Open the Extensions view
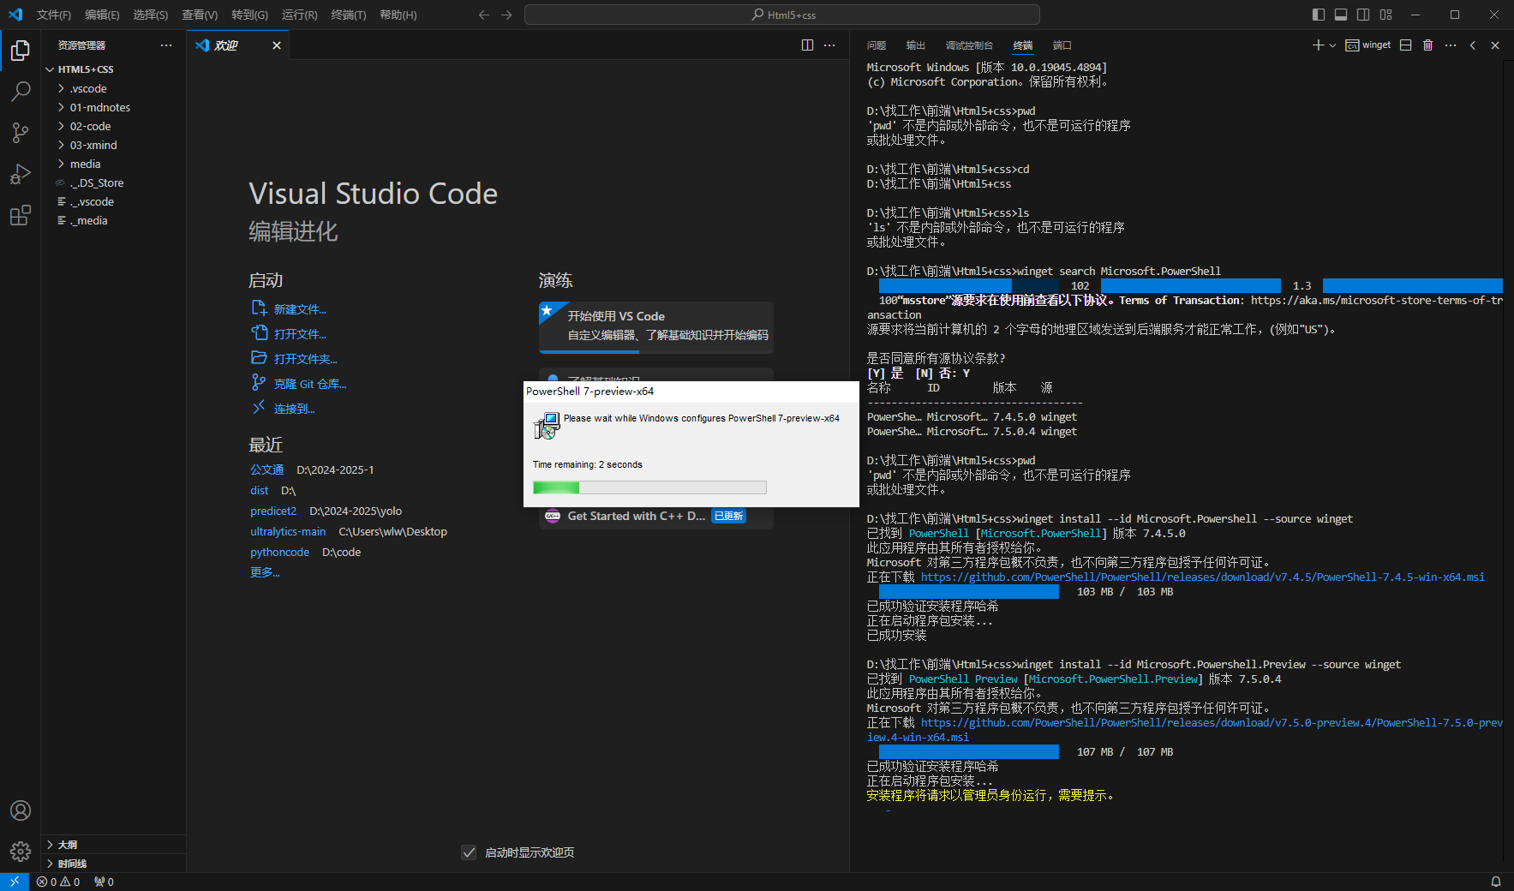This screenshot has width=1514, height=891. point(21,215)
